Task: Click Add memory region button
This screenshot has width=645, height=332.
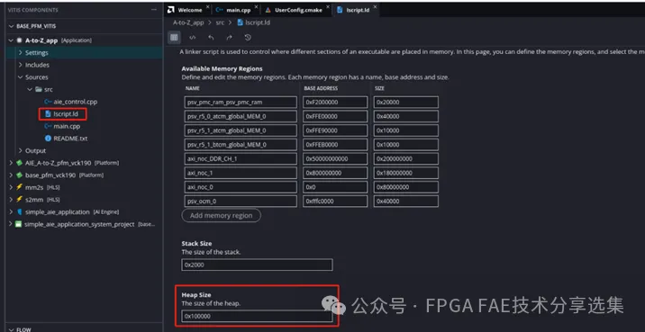Action: pos(222,215)
